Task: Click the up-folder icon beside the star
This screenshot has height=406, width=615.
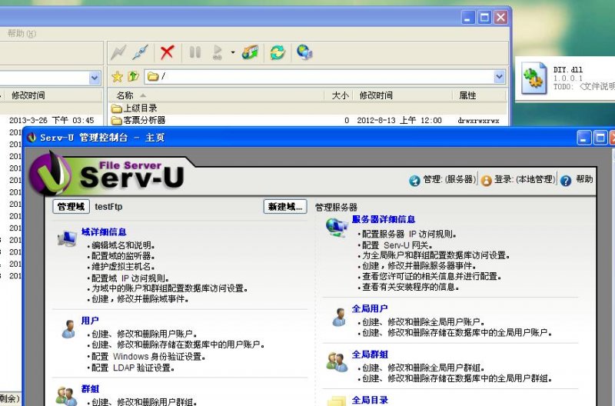Action: pyautogui.click(x=133, y=76)
